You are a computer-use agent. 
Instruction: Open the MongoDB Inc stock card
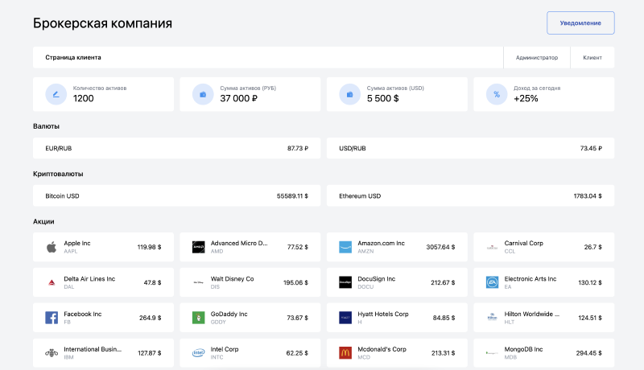coord(544,352)
